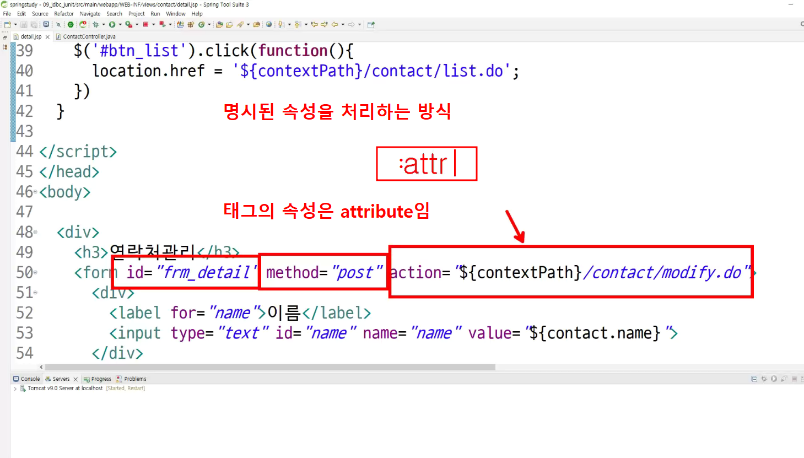Click the New file toolbar icon

pyautogui.click(x=7, y=24)
